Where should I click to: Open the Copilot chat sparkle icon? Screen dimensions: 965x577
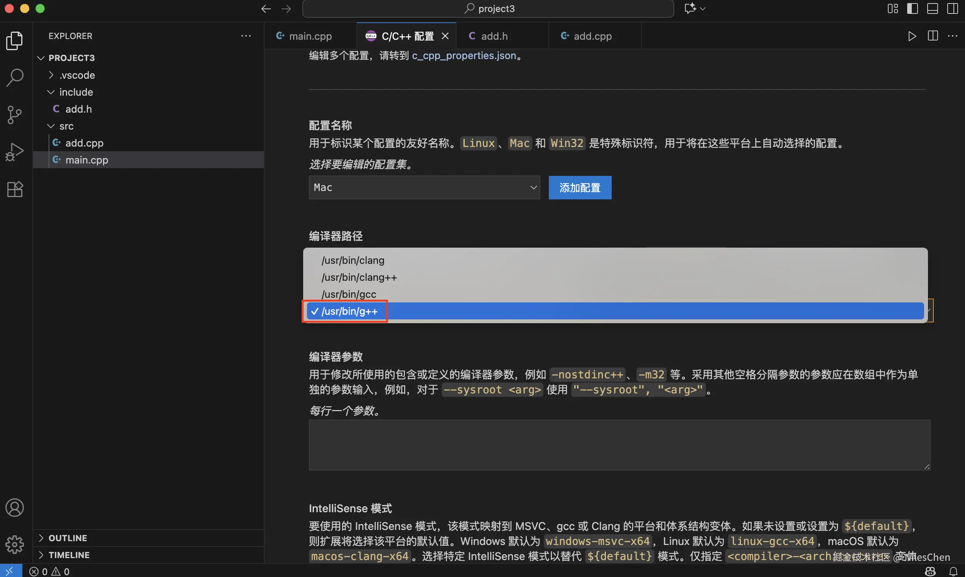point(690,8)
